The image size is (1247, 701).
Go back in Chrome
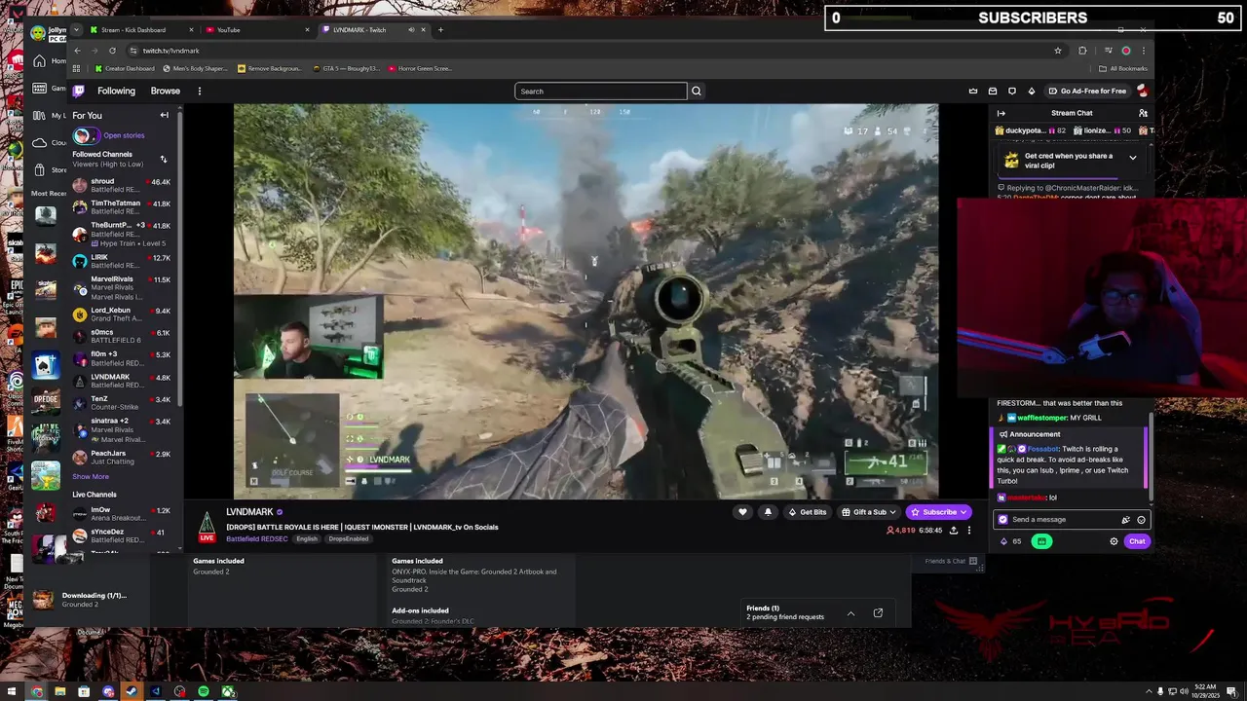click(x=78, y=51)
